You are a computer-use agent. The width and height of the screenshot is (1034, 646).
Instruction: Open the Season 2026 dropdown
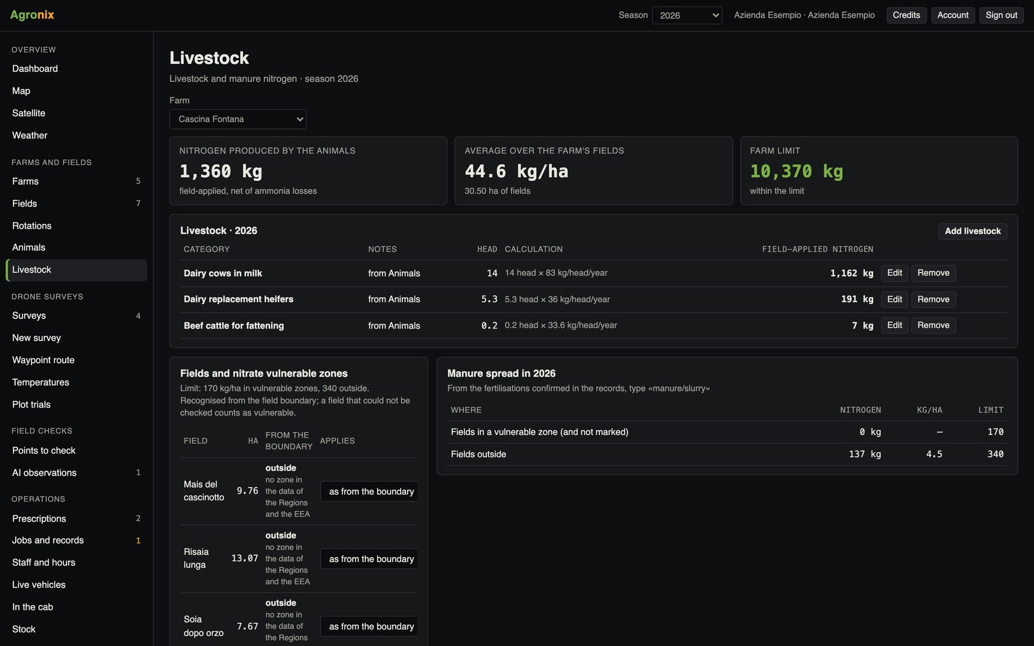pos(687,15)
